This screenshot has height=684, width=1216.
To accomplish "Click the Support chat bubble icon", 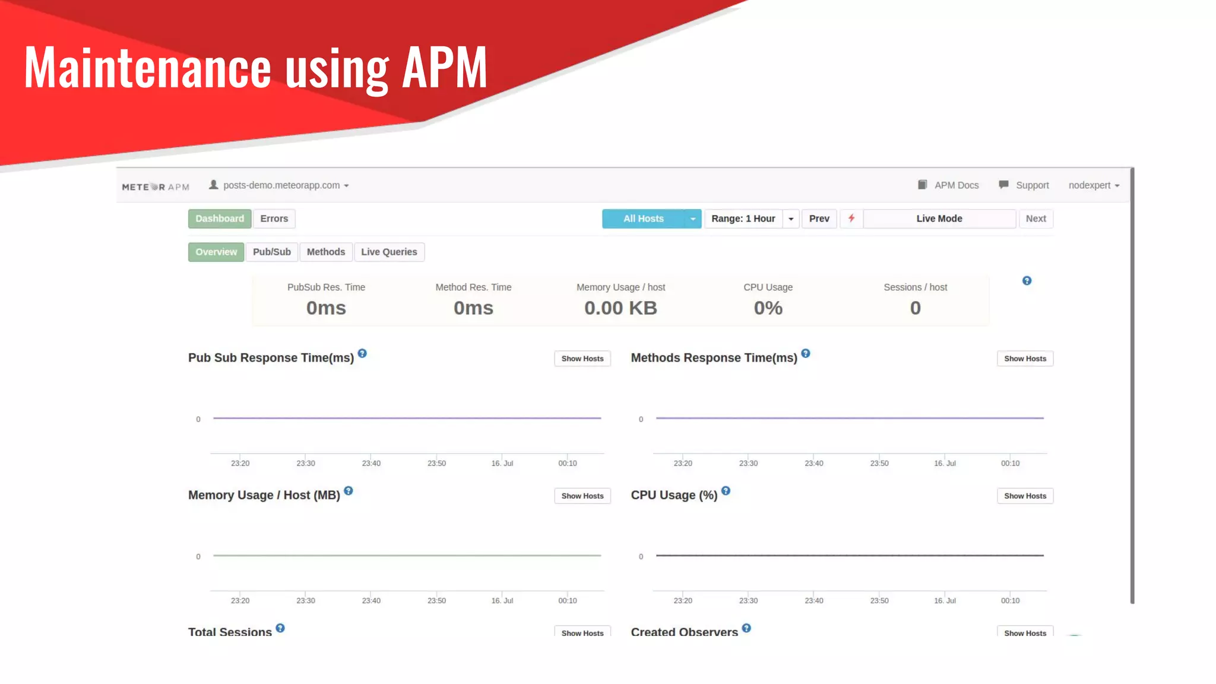I will (1003, 185).
